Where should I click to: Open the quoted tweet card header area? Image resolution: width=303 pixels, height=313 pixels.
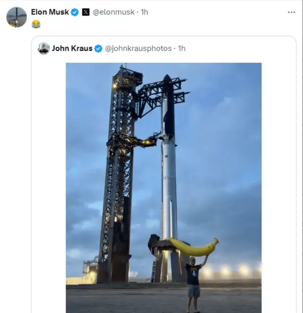163,49
